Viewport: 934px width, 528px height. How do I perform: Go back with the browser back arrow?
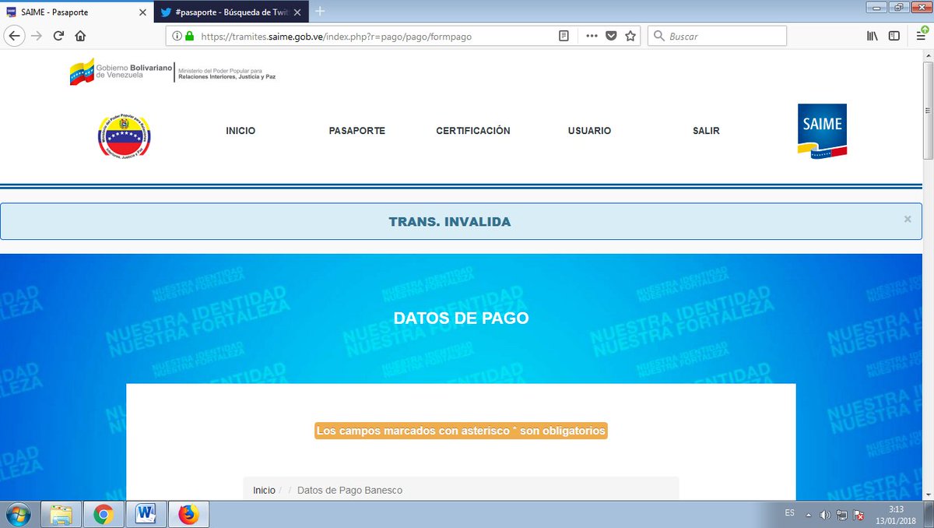coord(15,36)
